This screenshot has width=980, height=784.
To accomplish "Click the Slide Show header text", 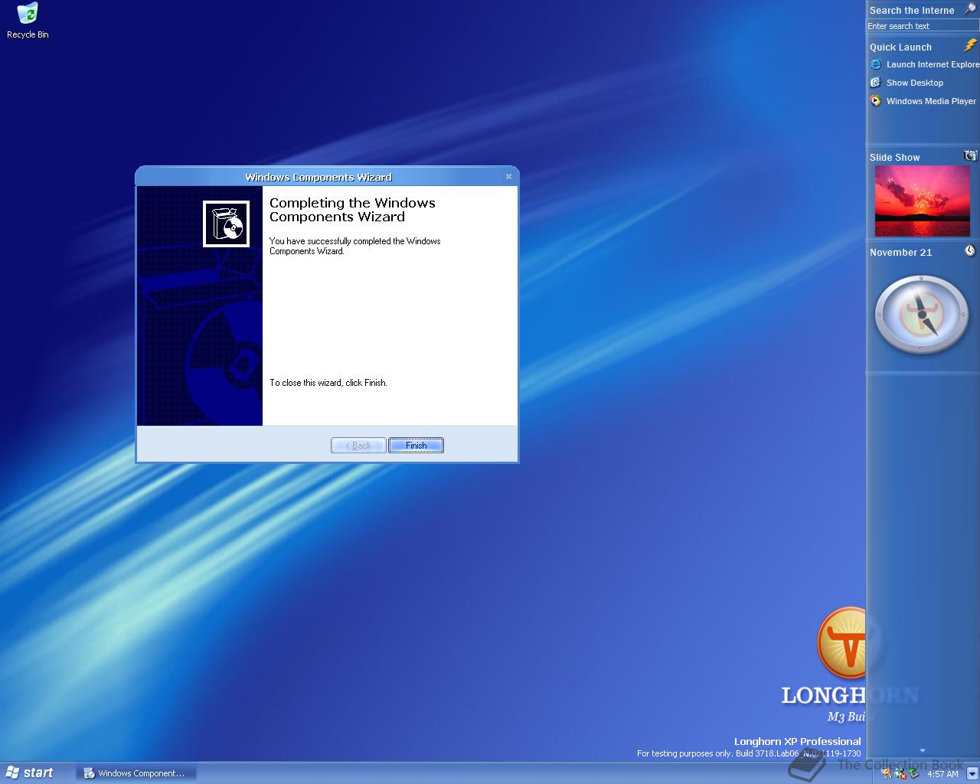I will click(x=894, y=157).
